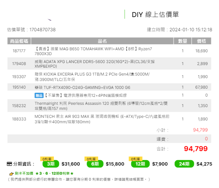Click product code 179408

pos(19,64)
